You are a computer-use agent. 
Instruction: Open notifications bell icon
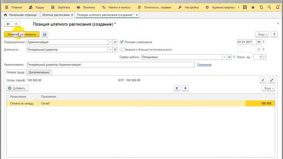click(x=278, y=7)
